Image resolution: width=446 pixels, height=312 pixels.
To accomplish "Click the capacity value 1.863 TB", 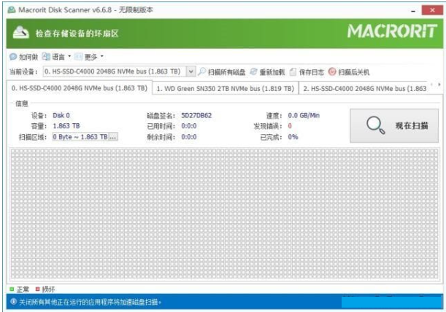I will tap(66, 126).
